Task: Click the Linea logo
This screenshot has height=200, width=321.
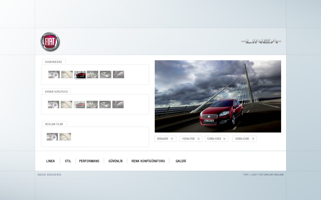Action: click(261, 41)
